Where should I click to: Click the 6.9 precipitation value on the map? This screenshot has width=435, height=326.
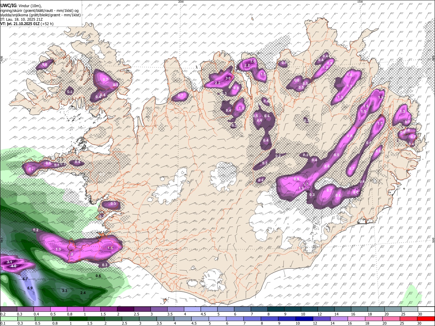[x=30, y=288]
